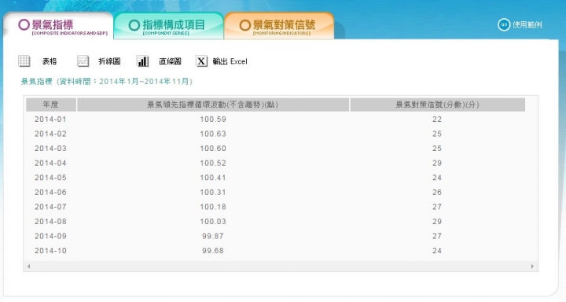Click the value 100.60
Image resolution: width=566 pixels, height=302 pixels.
213,149
